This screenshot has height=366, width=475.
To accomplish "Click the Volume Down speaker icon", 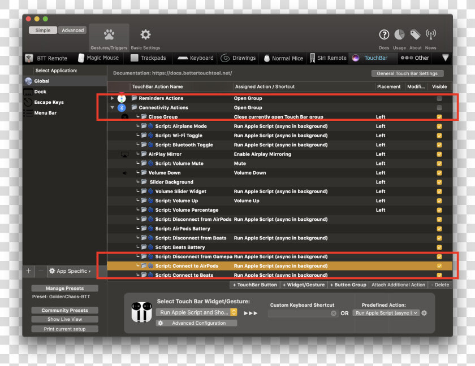I will click(x=124, y=173).
